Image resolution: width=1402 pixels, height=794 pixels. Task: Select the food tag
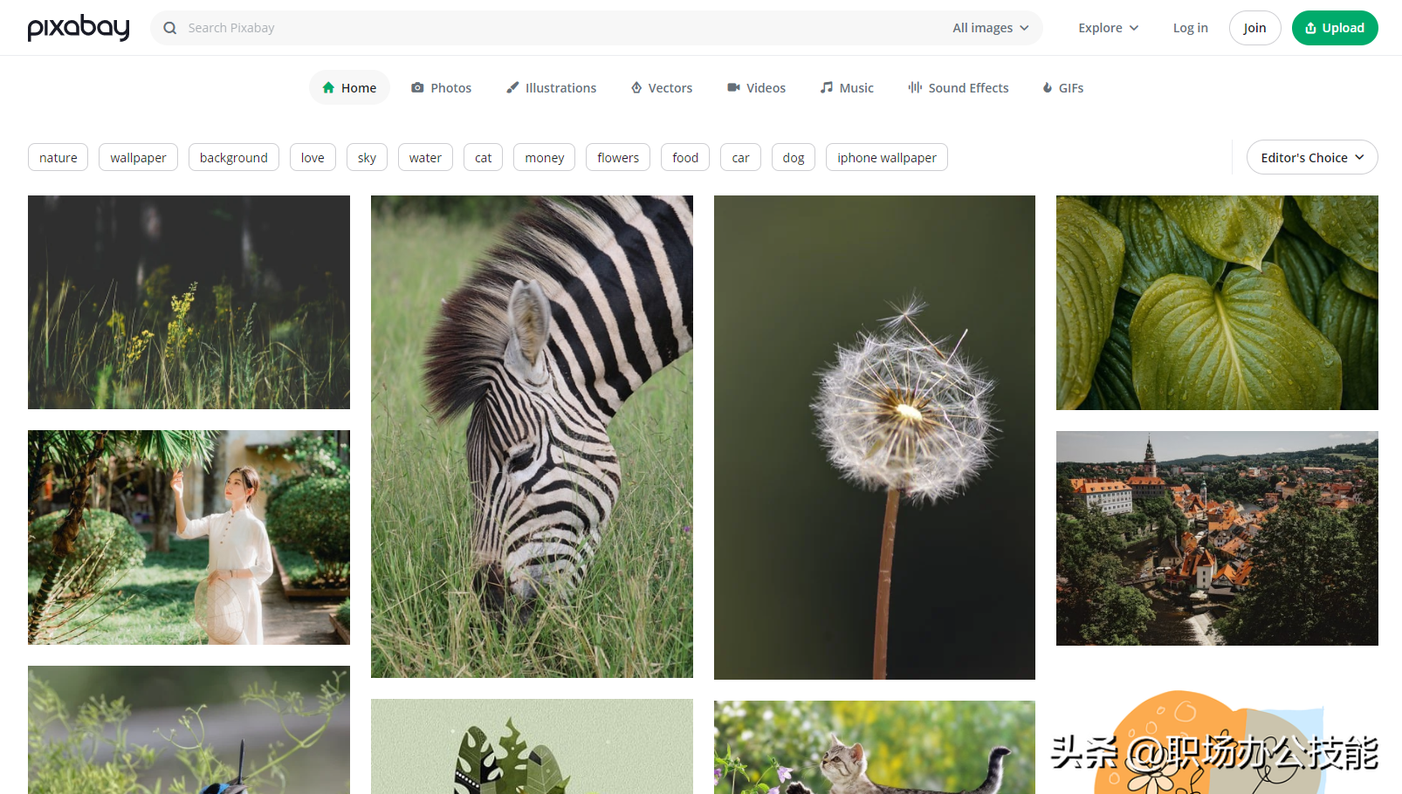(x=685, y=157)
